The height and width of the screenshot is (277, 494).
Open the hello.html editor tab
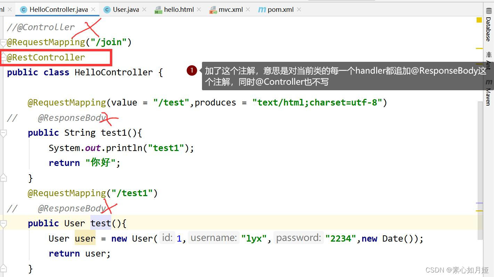coord(178,9)
